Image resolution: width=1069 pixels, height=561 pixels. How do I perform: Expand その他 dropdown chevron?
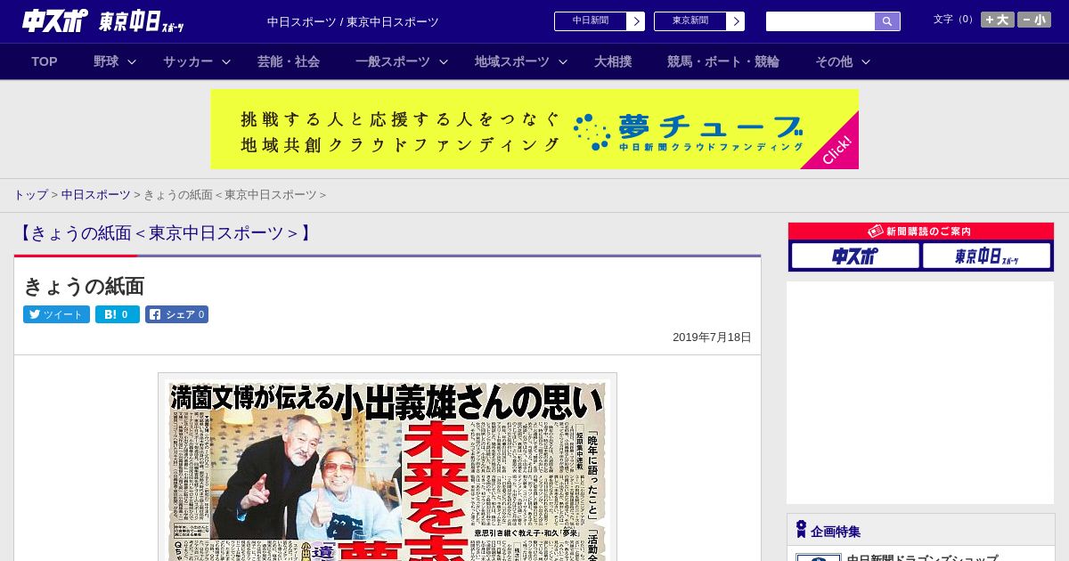[x=866, y=61]
